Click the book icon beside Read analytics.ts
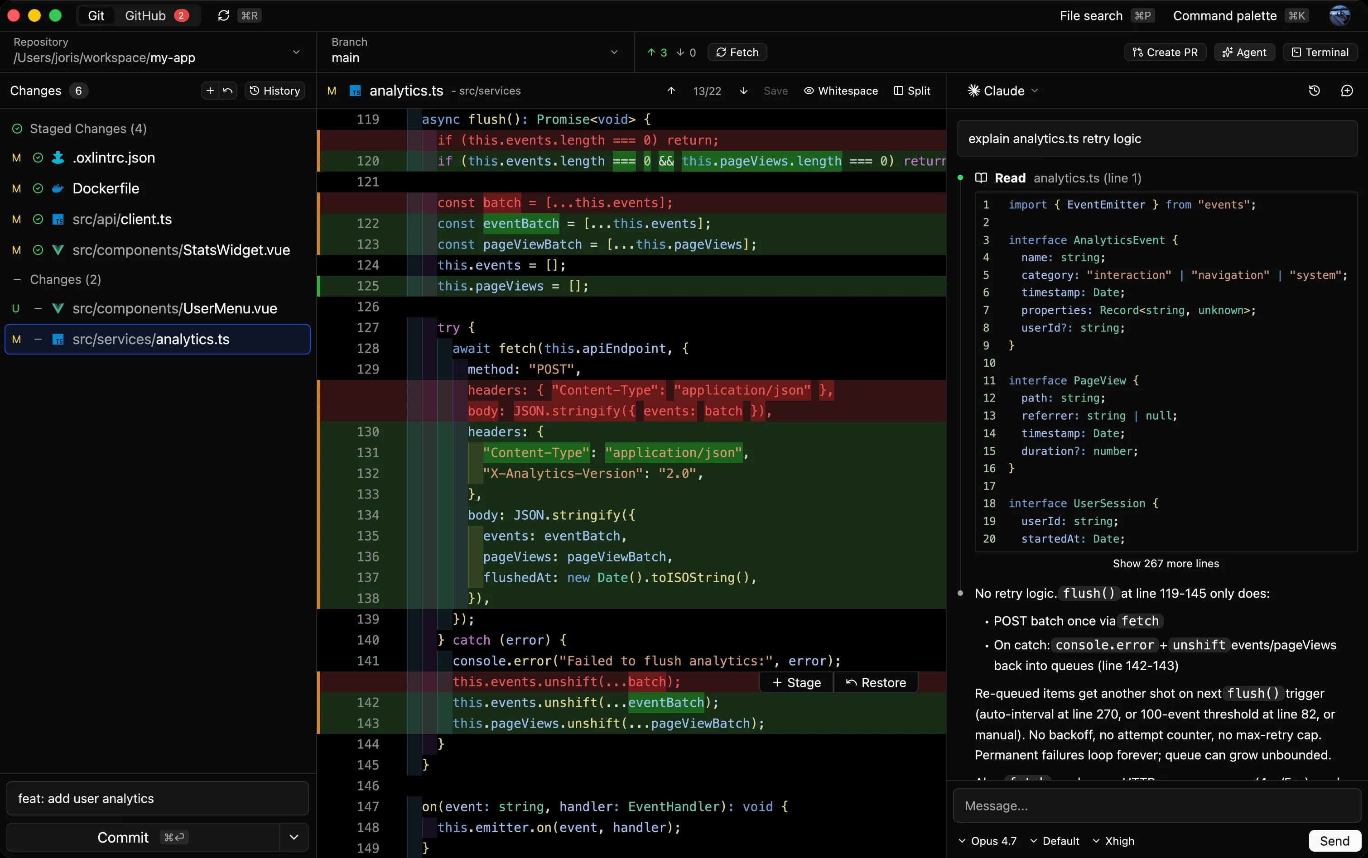 click(981, 177)
